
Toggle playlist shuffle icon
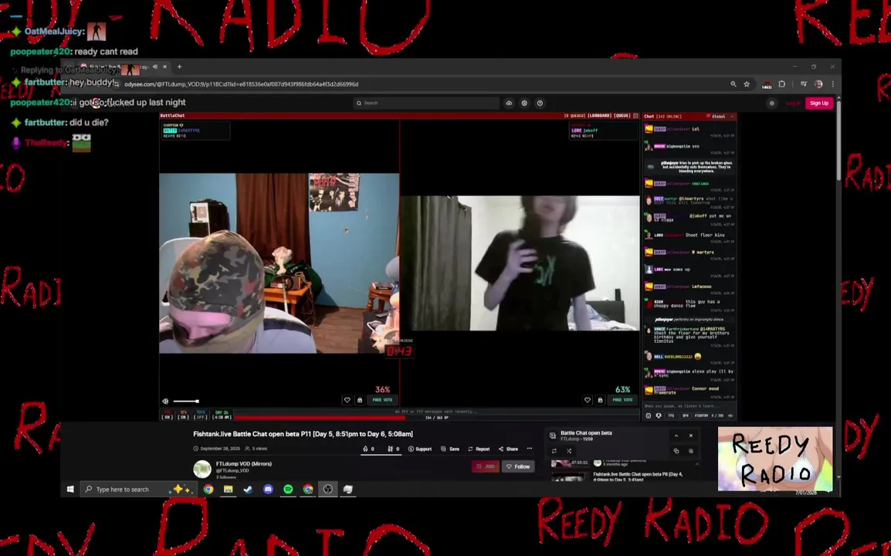[569, 451]
